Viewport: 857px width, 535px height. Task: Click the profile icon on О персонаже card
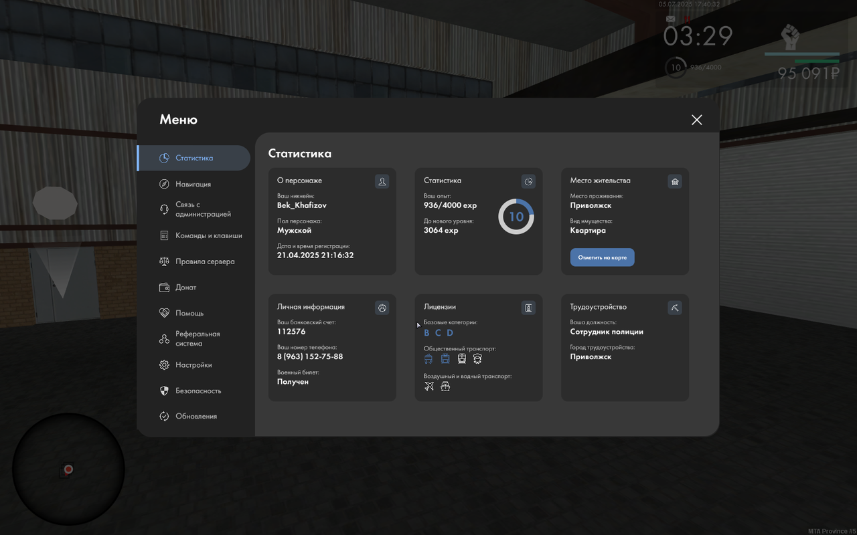tap(382, 181)
